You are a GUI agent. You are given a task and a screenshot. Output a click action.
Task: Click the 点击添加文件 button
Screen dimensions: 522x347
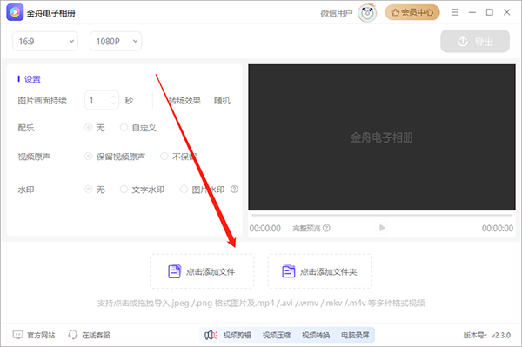tap(202, 271)
